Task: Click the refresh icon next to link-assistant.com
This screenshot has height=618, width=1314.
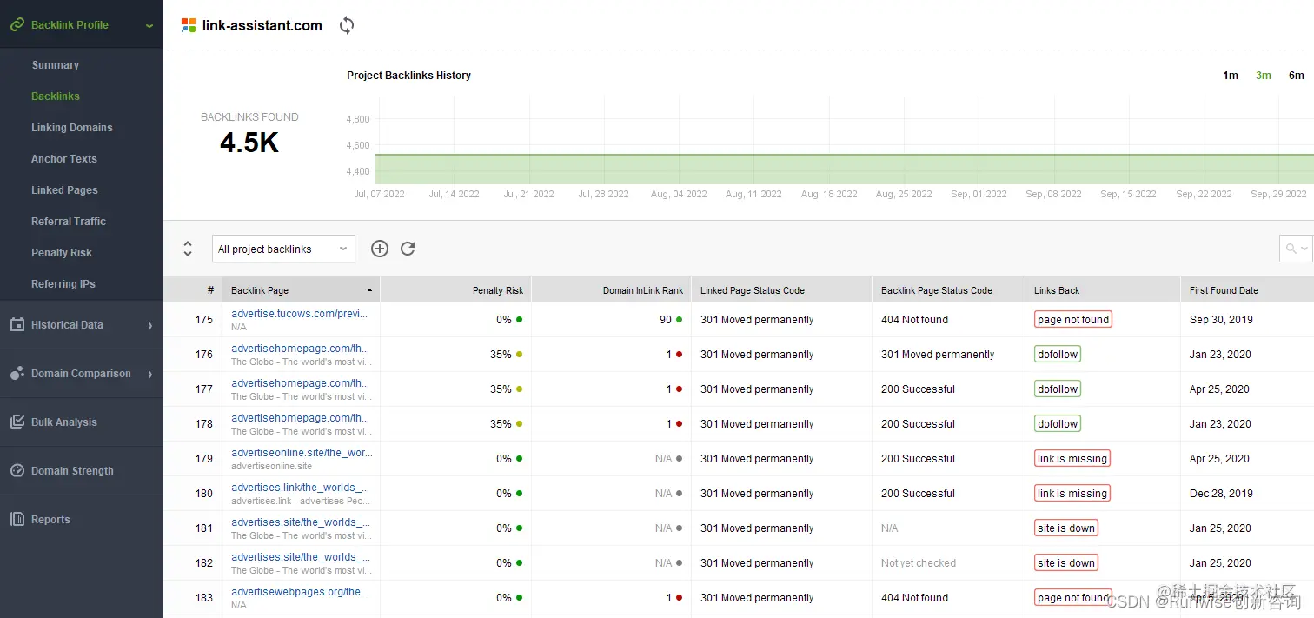Action: coord(347,25)
